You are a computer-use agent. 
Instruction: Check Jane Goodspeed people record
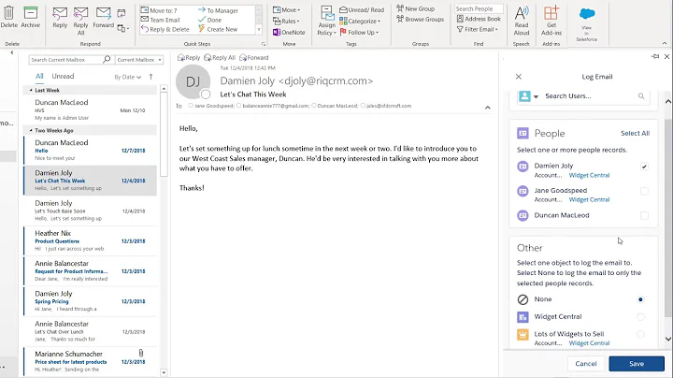point(644,191)
